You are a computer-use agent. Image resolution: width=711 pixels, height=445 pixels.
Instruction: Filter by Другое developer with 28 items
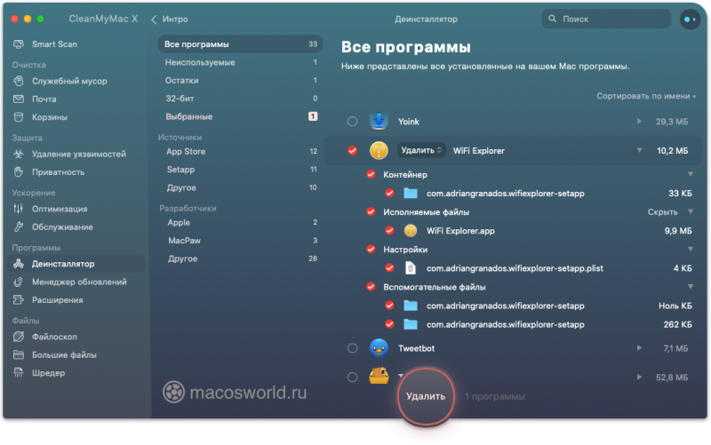tap(240, 258)
